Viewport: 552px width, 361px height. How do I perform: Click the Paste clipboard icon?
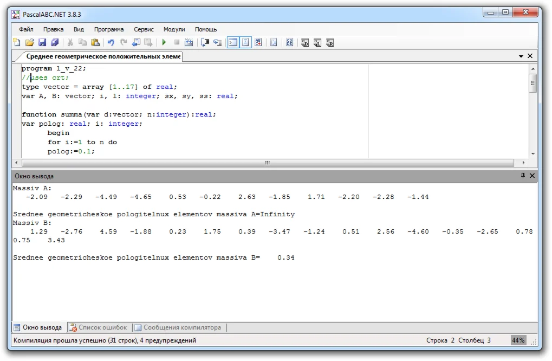tap(95, 42)
